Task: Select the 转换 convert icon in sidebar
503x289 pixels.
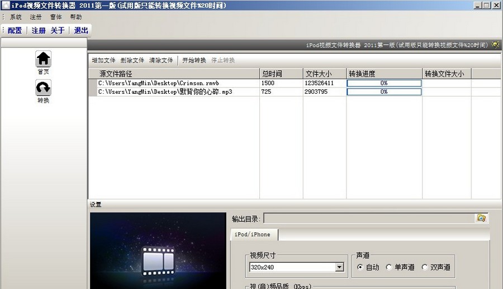Action: click(43, 88)
